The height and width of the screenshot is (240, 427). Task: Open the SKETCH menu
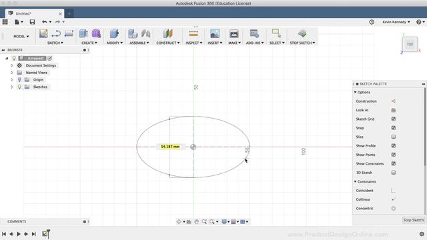55,43
